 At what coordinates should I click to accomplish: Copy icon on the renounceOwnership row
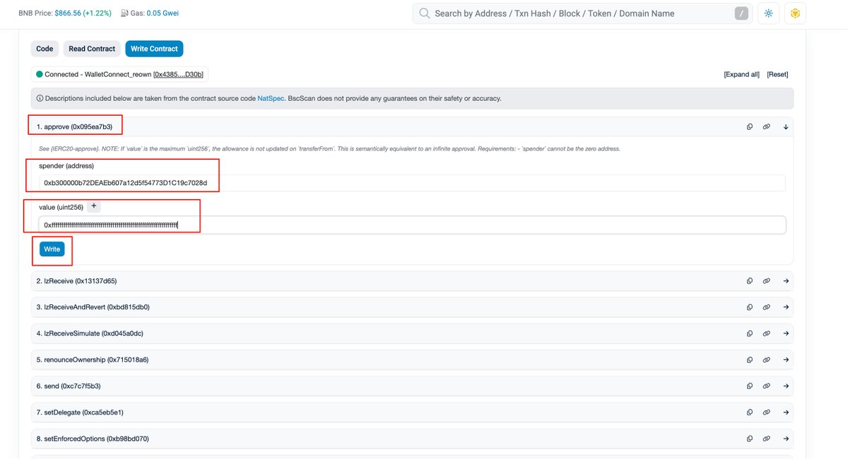coord(750,360)
